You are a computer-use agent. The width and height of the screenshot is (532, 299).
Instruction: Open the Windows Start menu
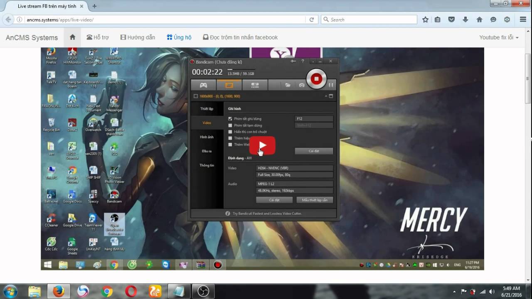(10, 292)
